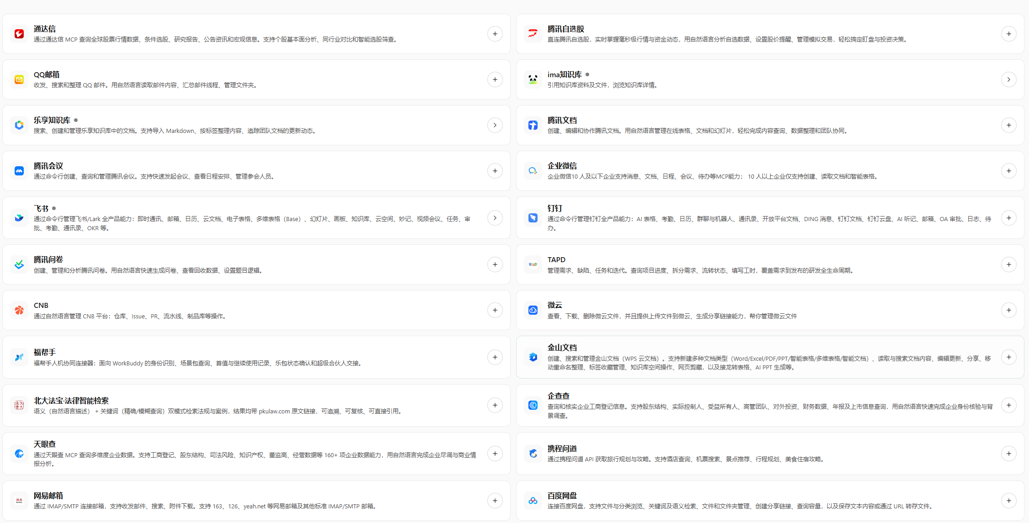The height and width of the screenshot is (523, 1029).
Task: Click the "腾讯会议" title text
Action: pos(48,166)
